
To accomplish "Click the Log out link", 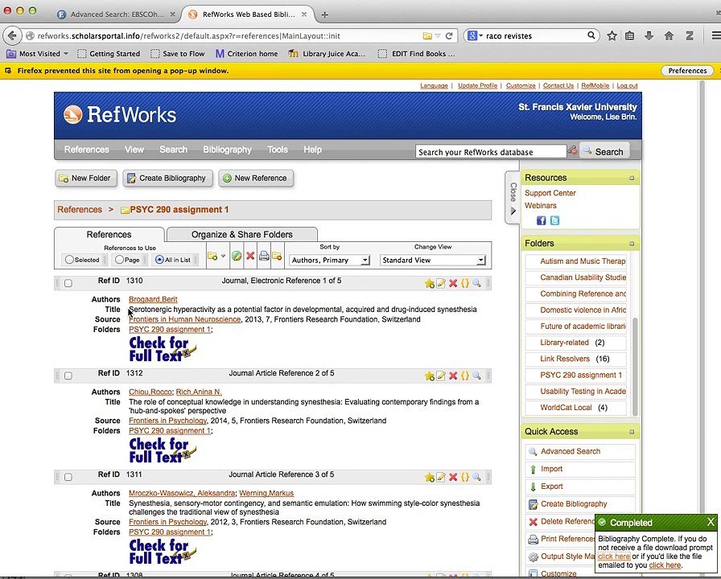I will [627, 85].
